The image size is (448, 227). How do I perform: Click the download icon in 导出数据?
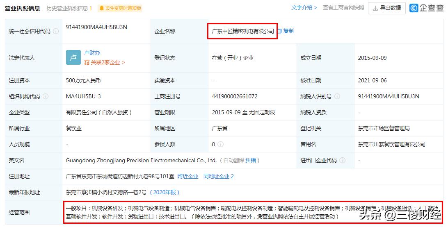point(375,8)
